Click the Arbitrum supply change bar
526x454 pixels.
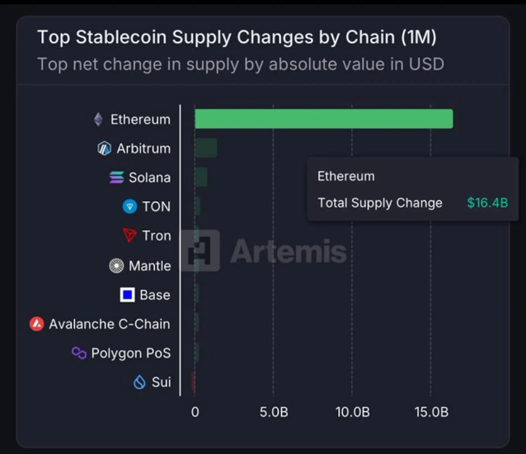[205, 148]
